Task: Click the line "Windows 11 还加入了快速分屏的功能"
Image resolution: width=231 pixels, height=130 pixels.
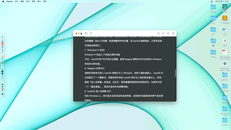Action: point(102,55)
